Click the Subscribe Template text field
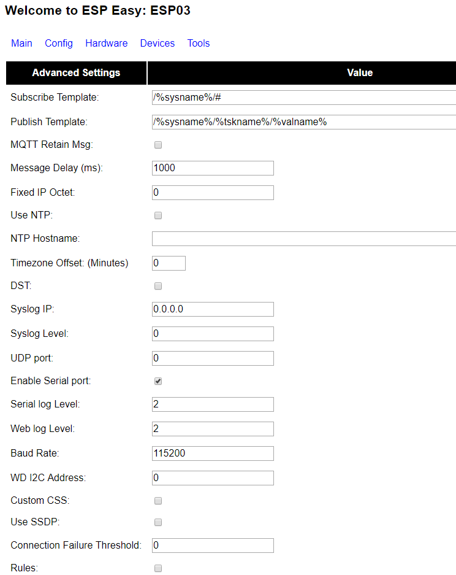456x575 pixels. tap(304, 98)
